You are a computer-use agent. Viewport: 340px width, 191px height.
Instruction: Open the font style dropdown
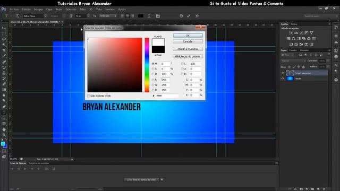tap(64, 16)
